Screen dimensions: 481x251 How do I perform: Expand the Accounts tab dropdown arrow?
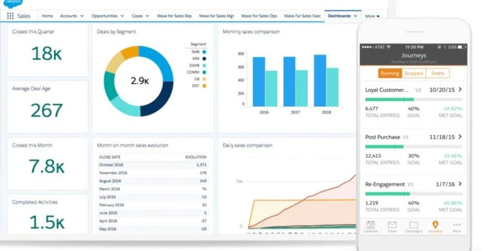[82, 16]
